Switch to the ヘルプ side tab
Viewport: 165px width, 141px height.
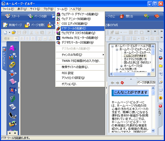(160, 114)
